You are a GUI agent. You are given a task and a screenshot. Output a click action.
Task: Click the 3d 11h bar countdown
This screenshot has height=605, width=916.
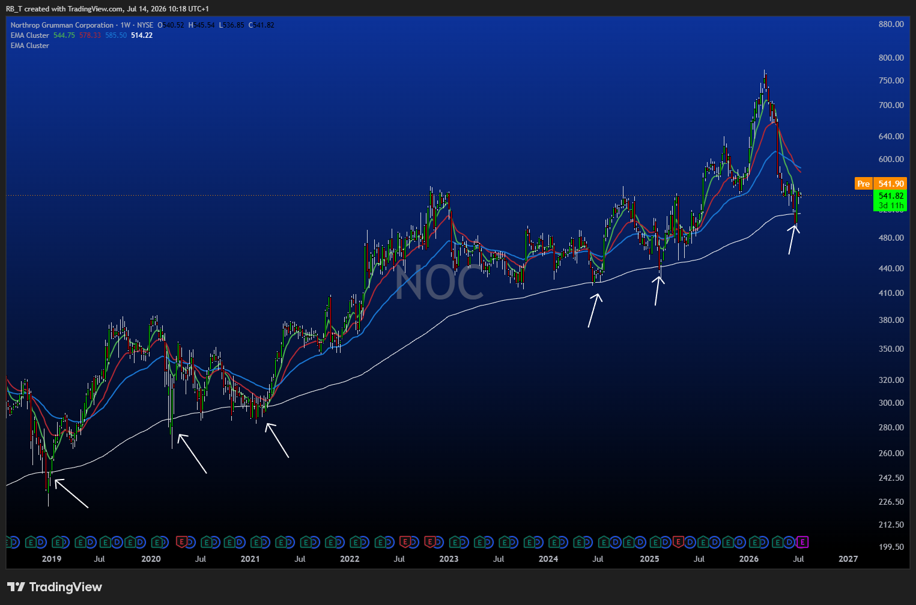coord(891,205)
